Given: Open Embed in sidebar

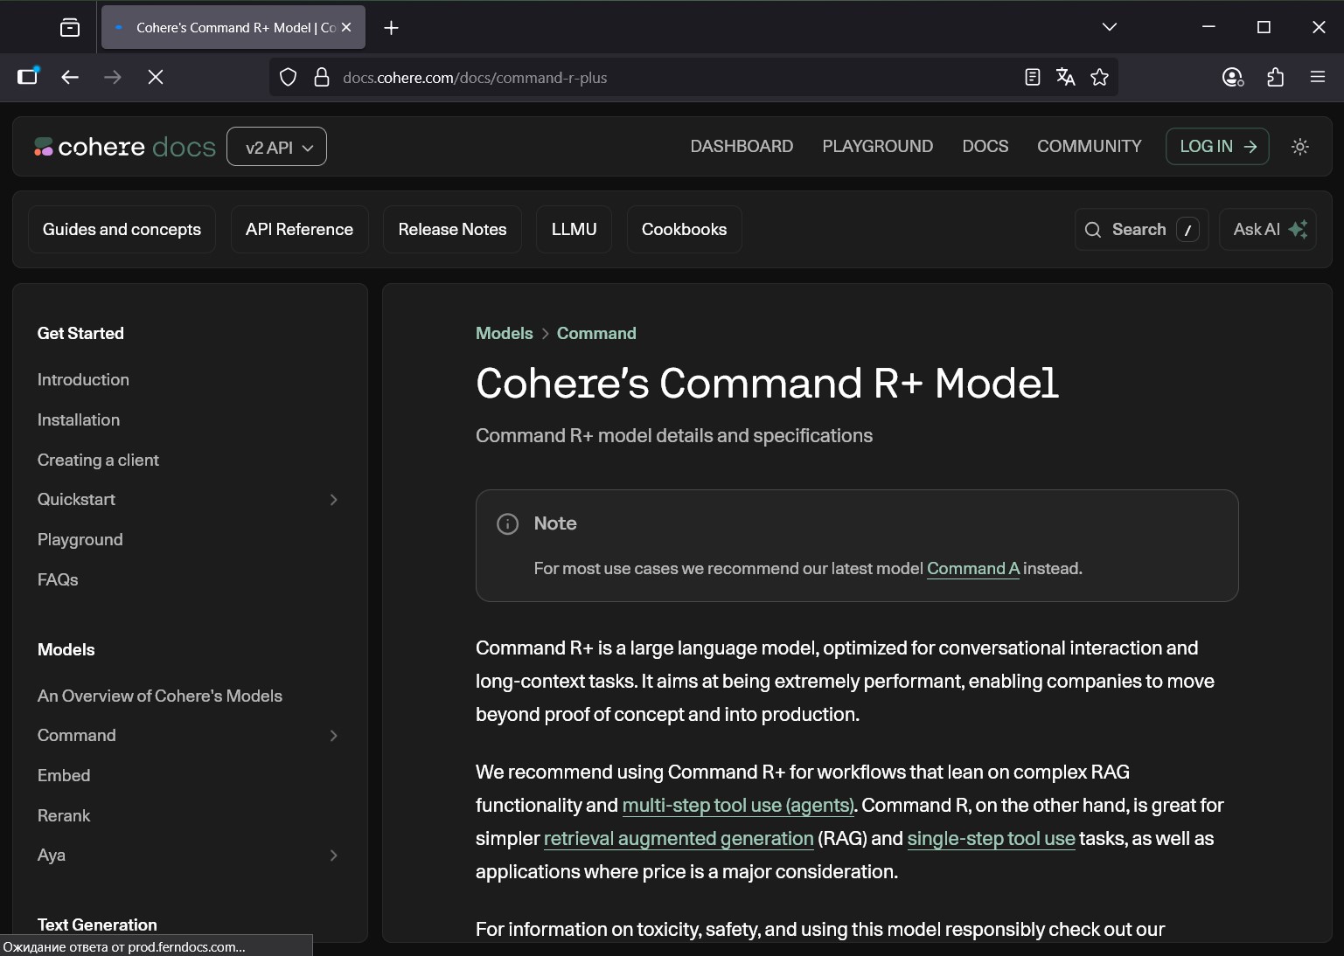Looking at the screenshot, I should pyautogui.click(x=64, y=775).
